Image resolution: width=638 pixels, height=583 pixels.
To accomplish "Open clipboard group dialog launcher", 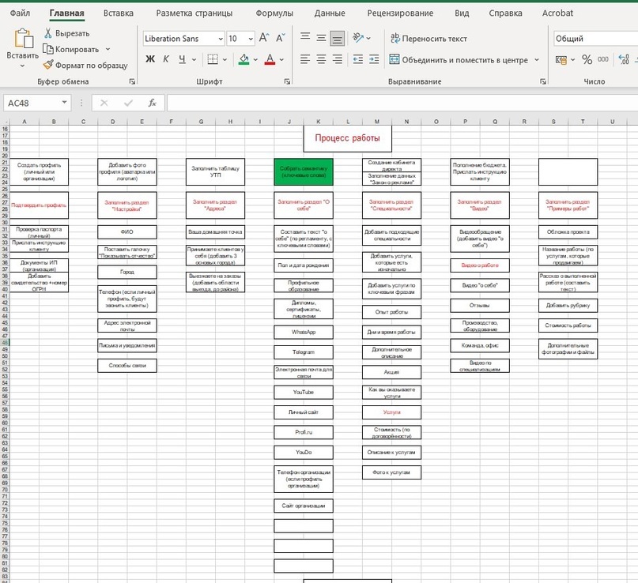I will [x=132, y=81].
